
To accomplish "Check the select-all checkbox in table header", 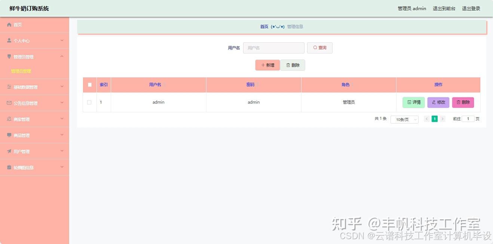I will 89,85.
